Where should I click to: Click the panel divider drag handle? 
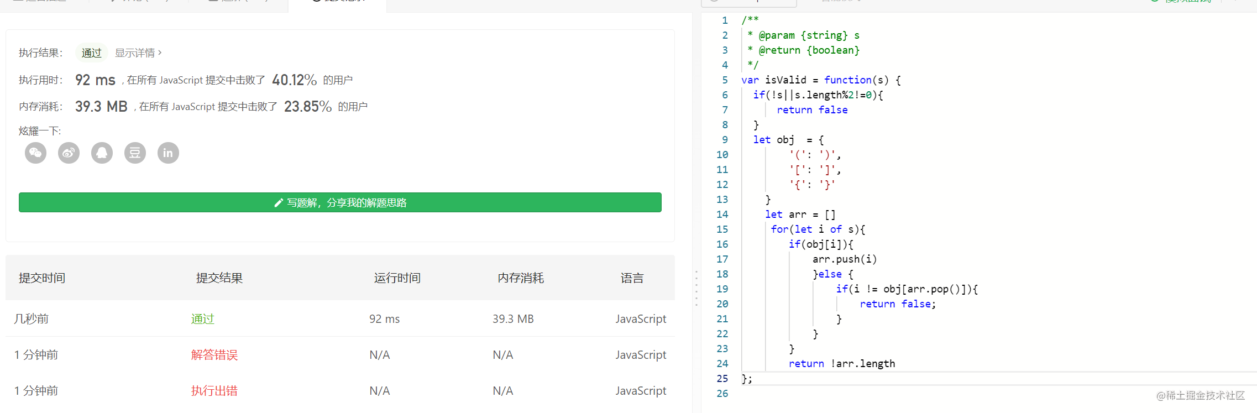(696, 288)
